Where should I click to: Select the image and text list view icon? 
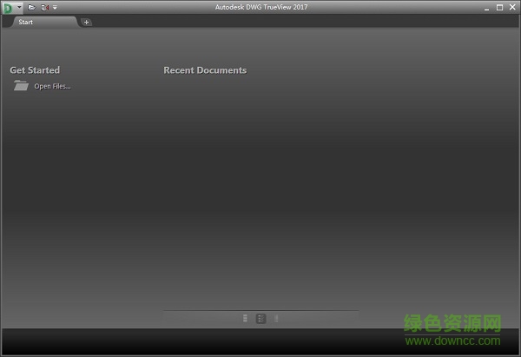pos(260,319)
